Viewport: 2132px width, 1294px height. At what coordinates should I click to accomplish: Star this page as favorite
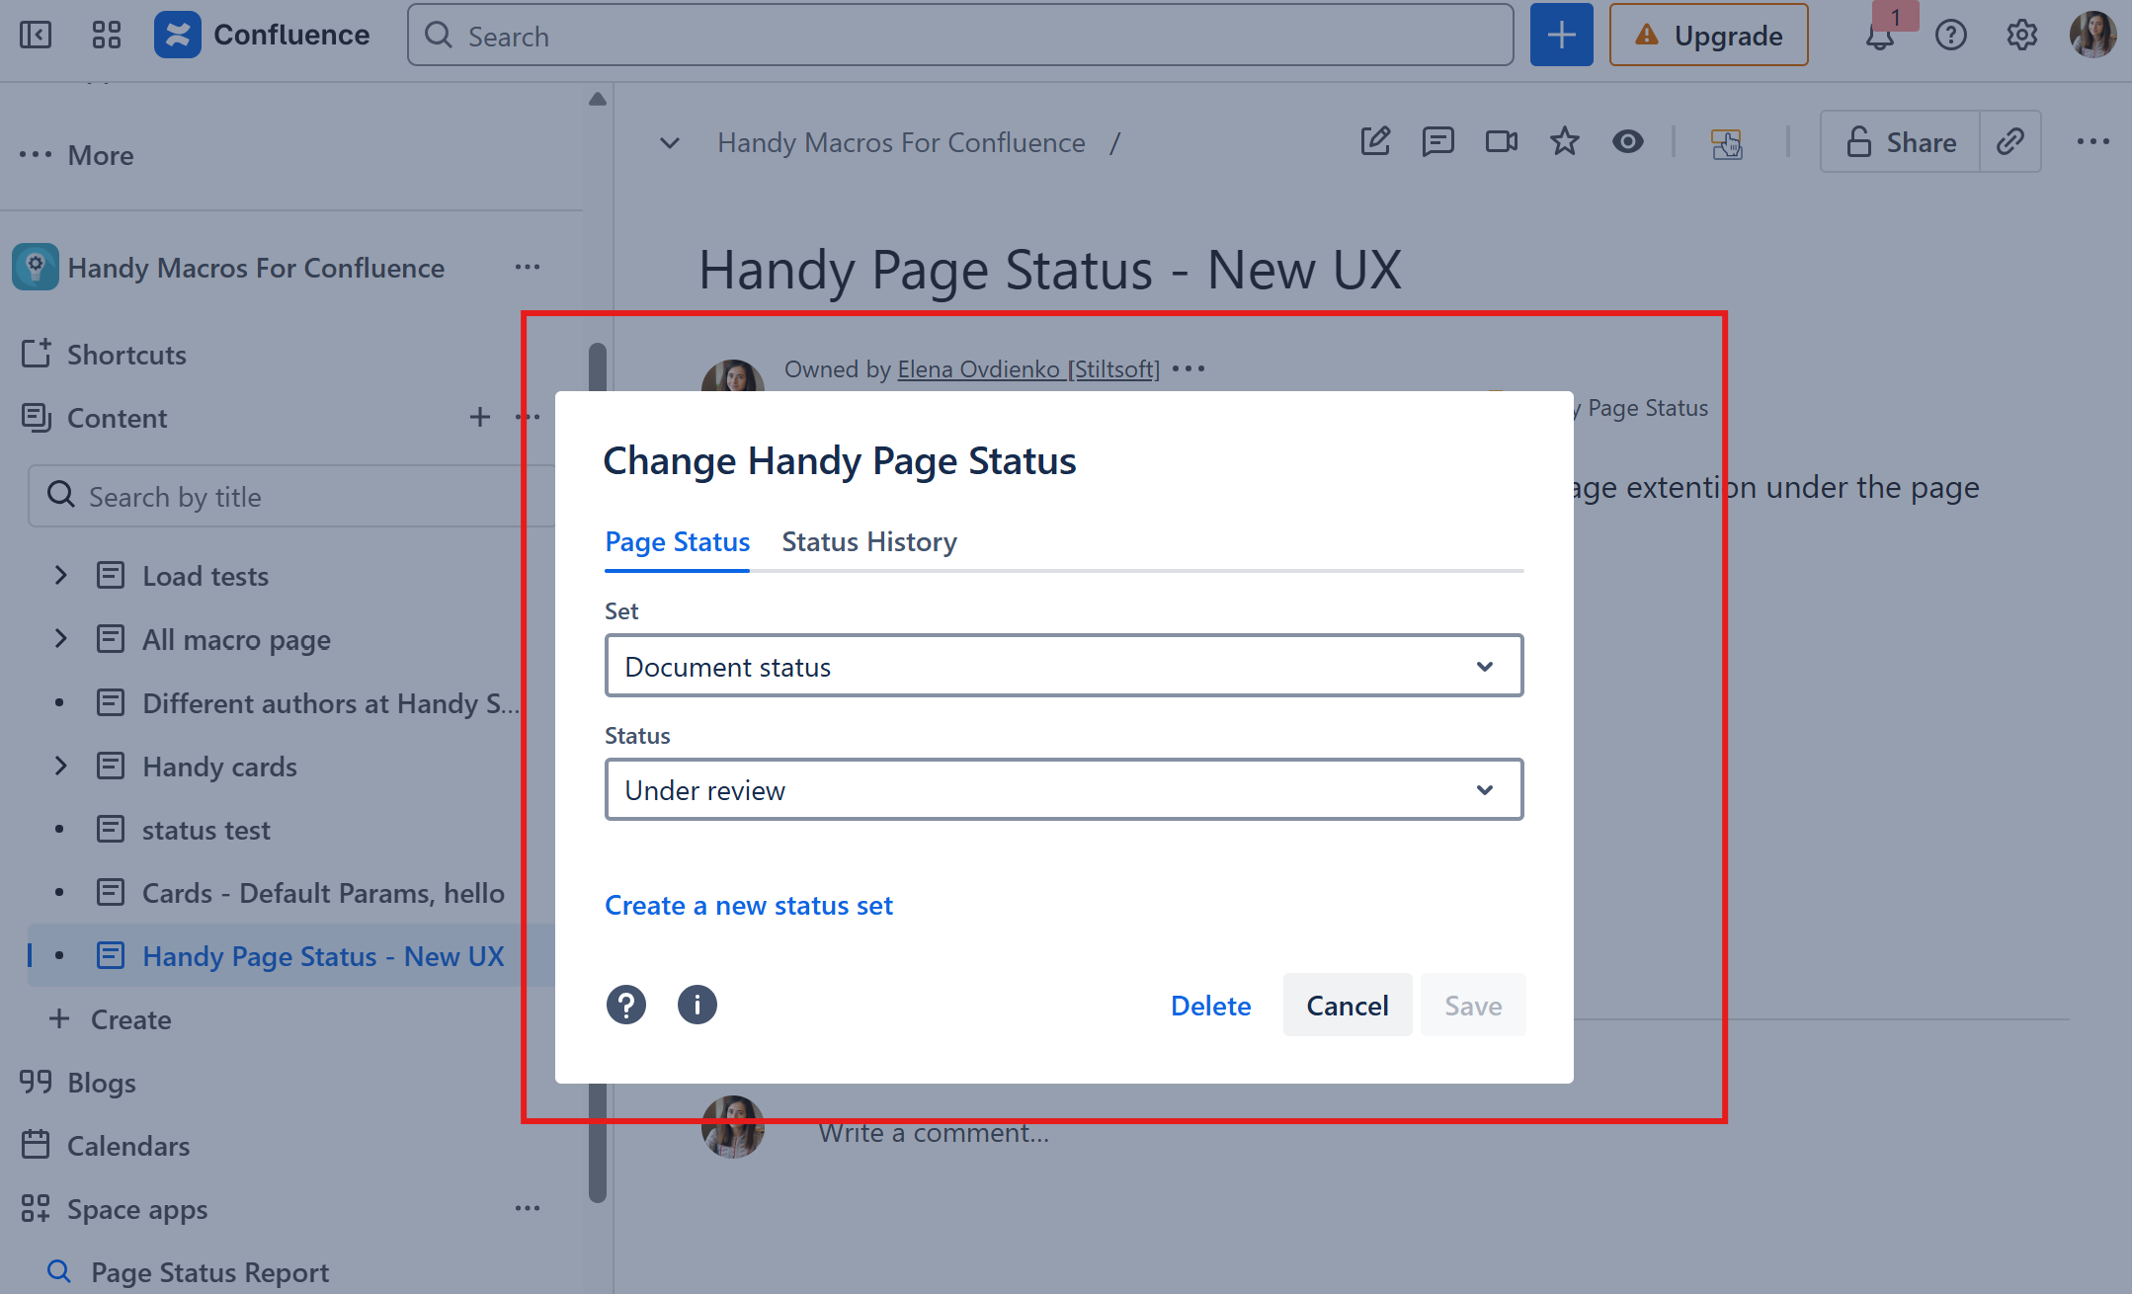click(x=1564, y=142)
